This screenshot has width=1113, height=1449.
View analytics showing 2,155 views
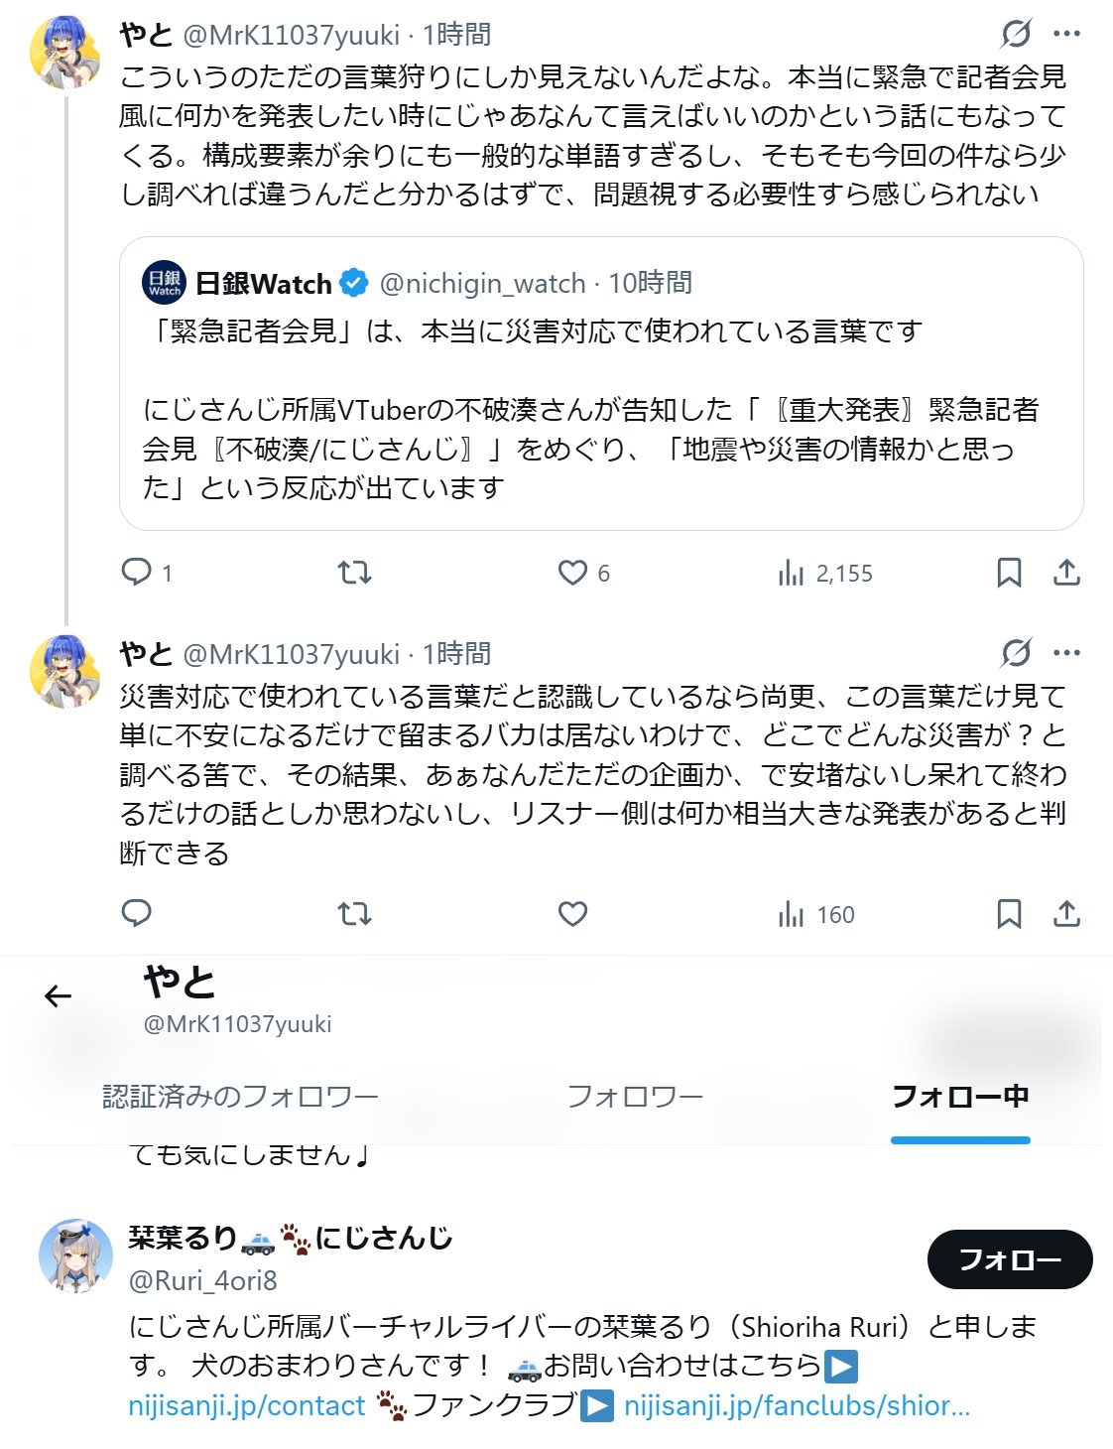(x=825, y=573)
